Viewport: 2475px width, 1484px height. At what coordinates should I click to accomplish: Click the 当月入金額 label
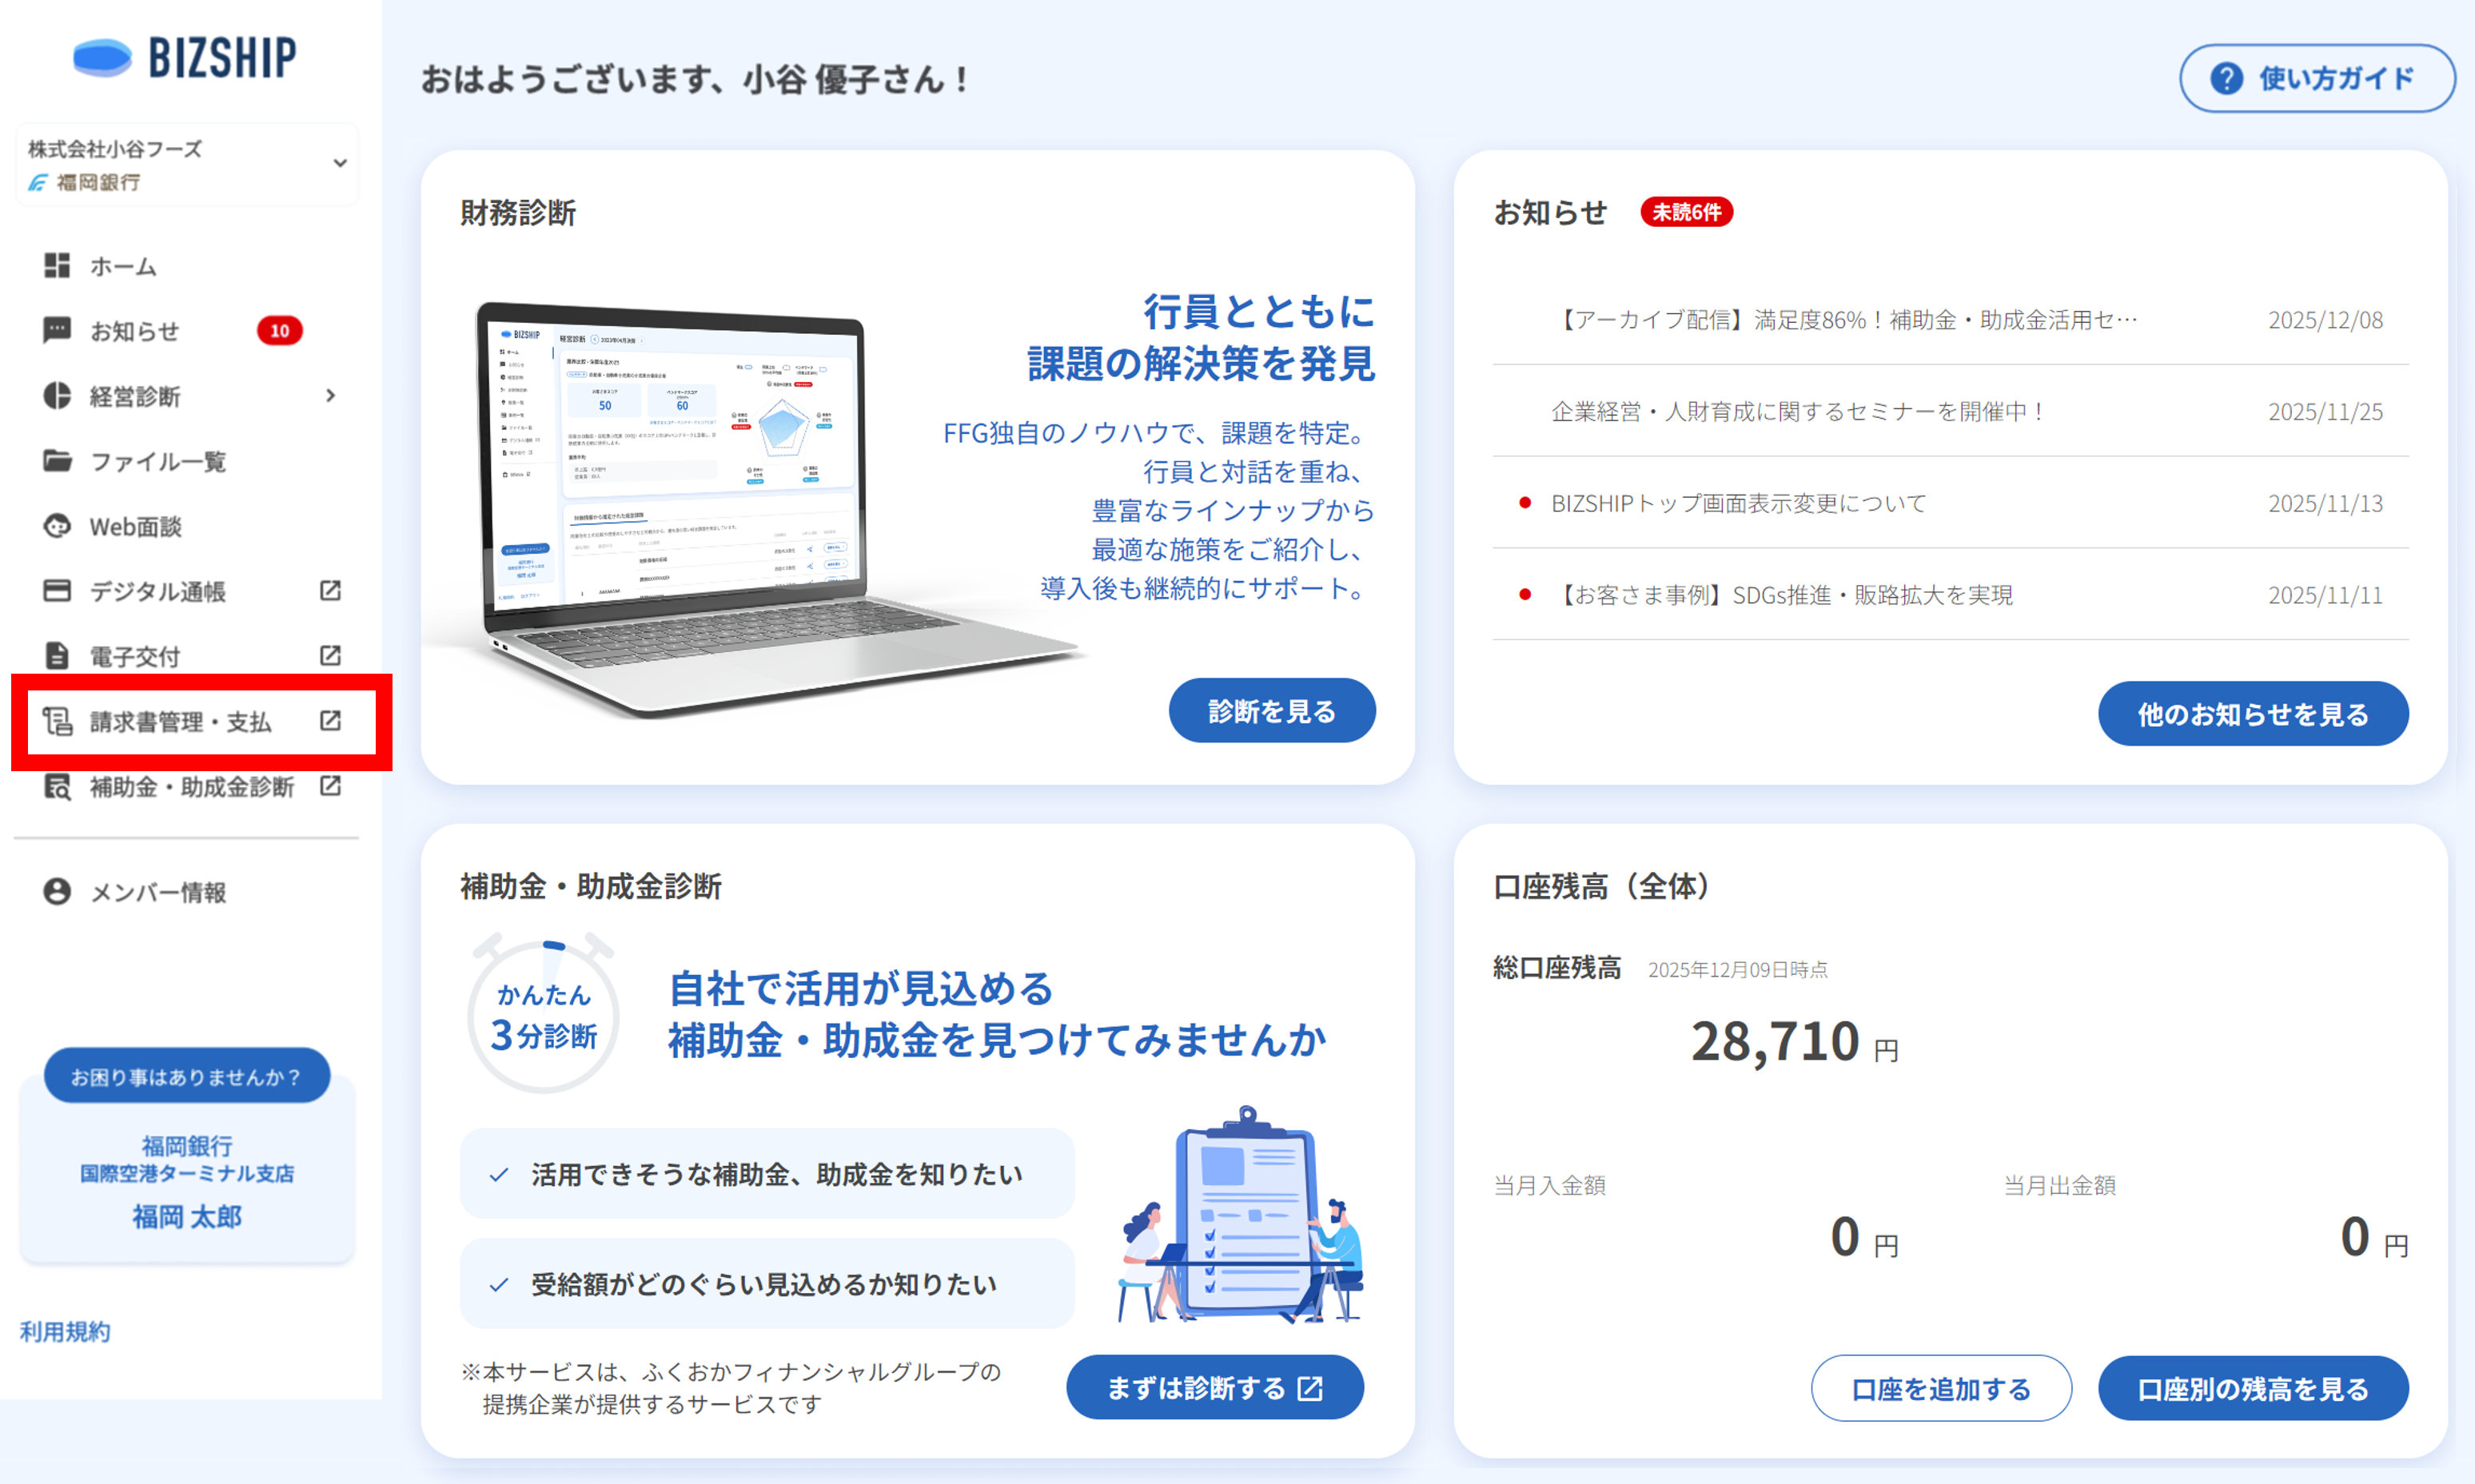click(1549, 1186)
